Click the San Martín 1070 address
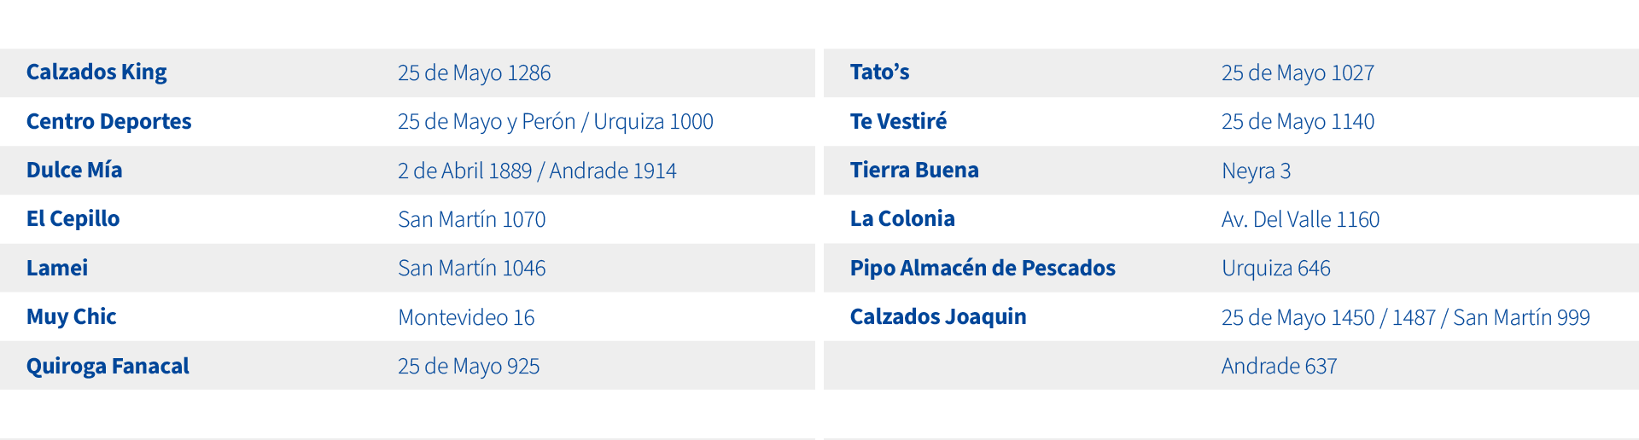The height and width of the screenshot is (440, 1639). coord(471,219)
